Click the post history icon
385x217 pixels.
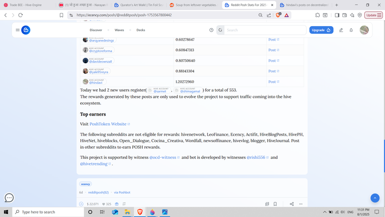click(x=267, y=204)
